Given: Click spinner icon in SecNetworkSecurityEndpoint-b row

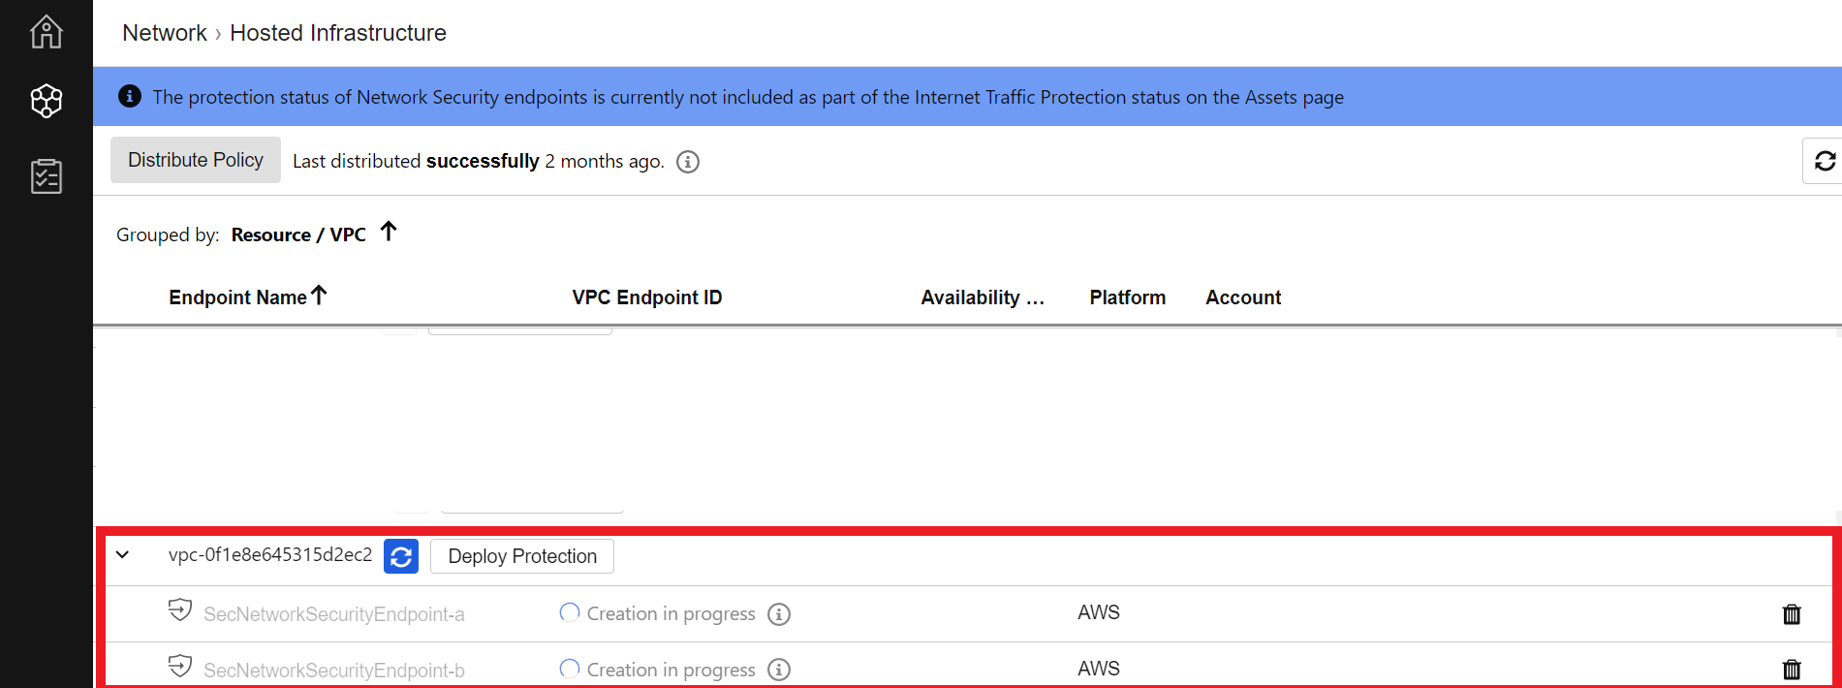Looking at the screenshot, I should pos(570,669).
